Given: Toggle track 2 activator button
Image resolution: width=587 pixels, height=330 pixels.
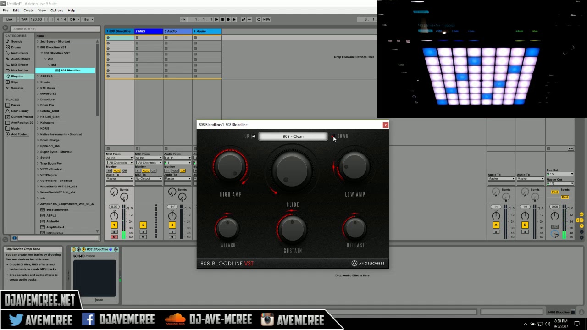Looking at the screenshot, I should coord(143,225).
